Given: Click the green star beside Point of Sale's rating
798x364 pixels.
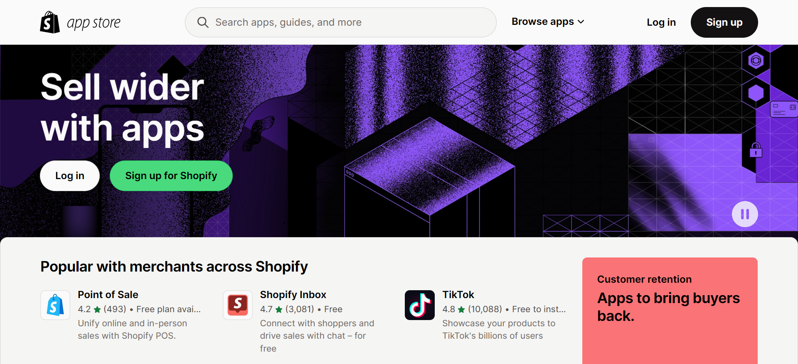Looking at the screenshot, I should 96,309.
